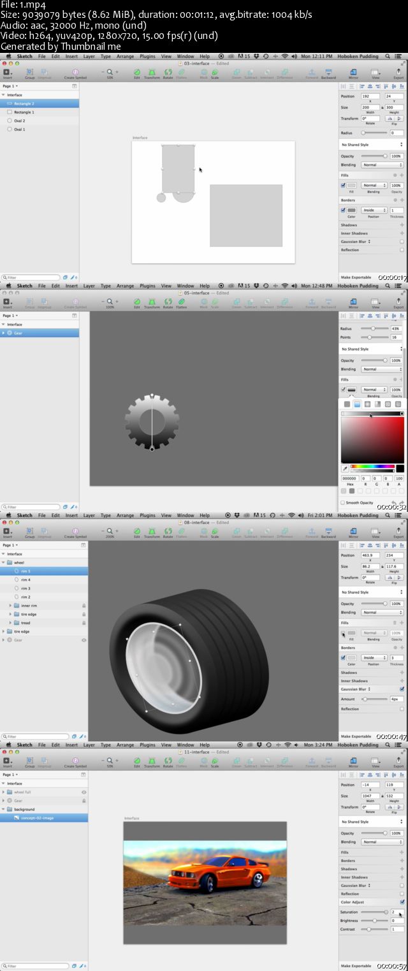This screenshot has width=408, height=971.
Task: Click Insert tool in 03-interface window toolbar
Action: (x=7, y=73)
